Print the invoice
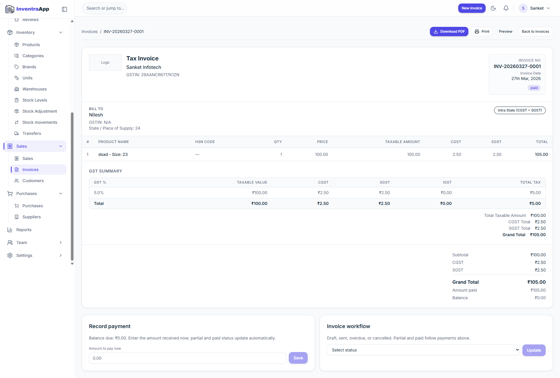Screen dimensions: 560x378 482,32
